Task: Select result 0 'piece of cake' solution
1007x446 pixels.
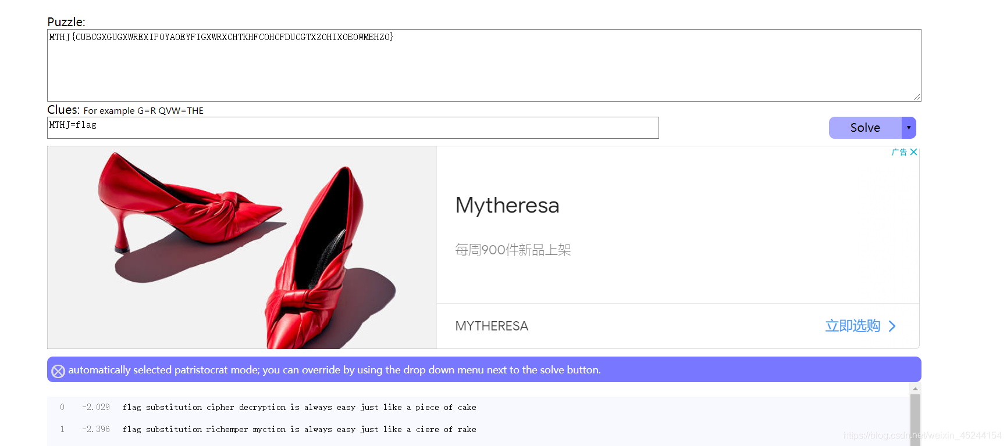Action: click(x=299, y=407)
